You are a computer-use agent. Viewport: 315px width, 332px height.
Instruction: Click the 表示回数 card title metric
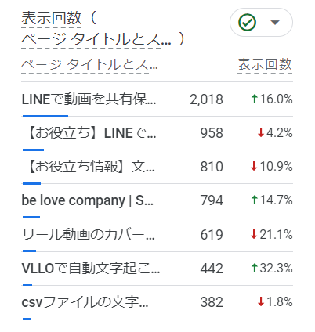pyautogui.click(x=52, y=18)
